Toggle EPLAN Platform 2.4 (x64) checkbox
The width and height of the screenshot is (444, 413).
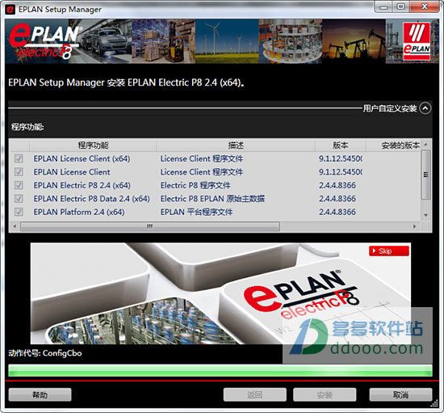click(19, 212)
